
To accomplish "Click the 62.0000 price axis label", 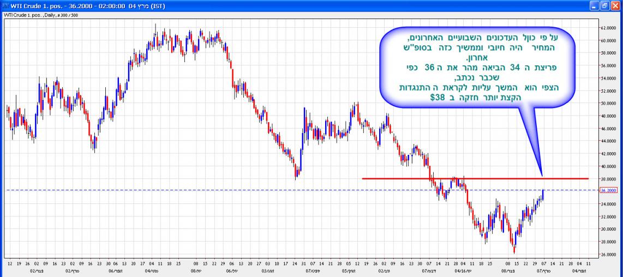I will tap(607, 28).
